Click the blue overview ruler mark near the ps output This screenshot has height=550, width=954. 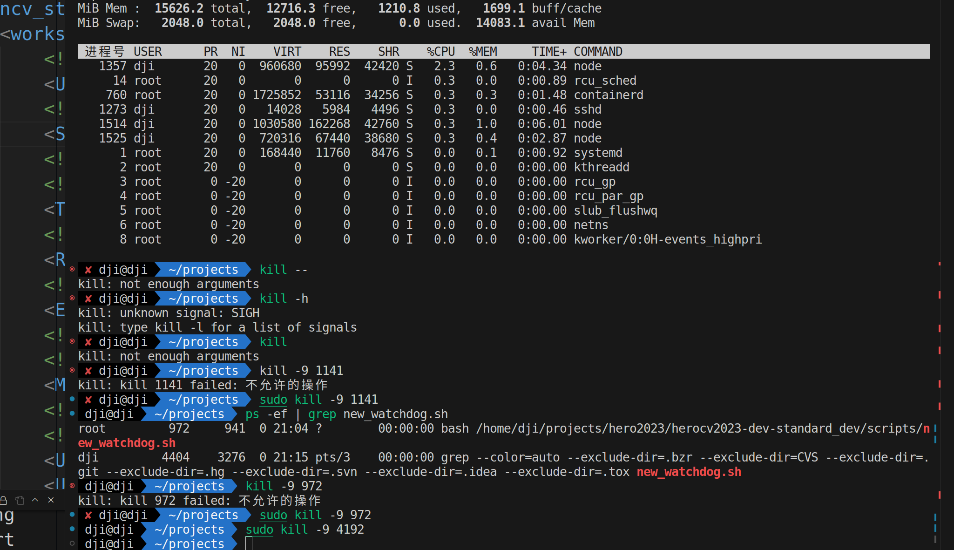(935, 428)
